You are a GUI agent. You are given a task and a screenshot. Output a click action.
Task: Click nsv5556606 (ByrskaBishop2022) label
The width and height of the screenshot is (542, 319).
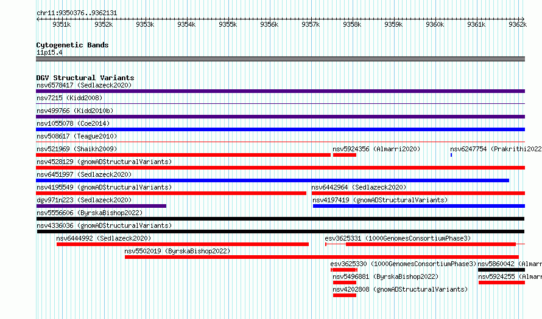[90, 213]
